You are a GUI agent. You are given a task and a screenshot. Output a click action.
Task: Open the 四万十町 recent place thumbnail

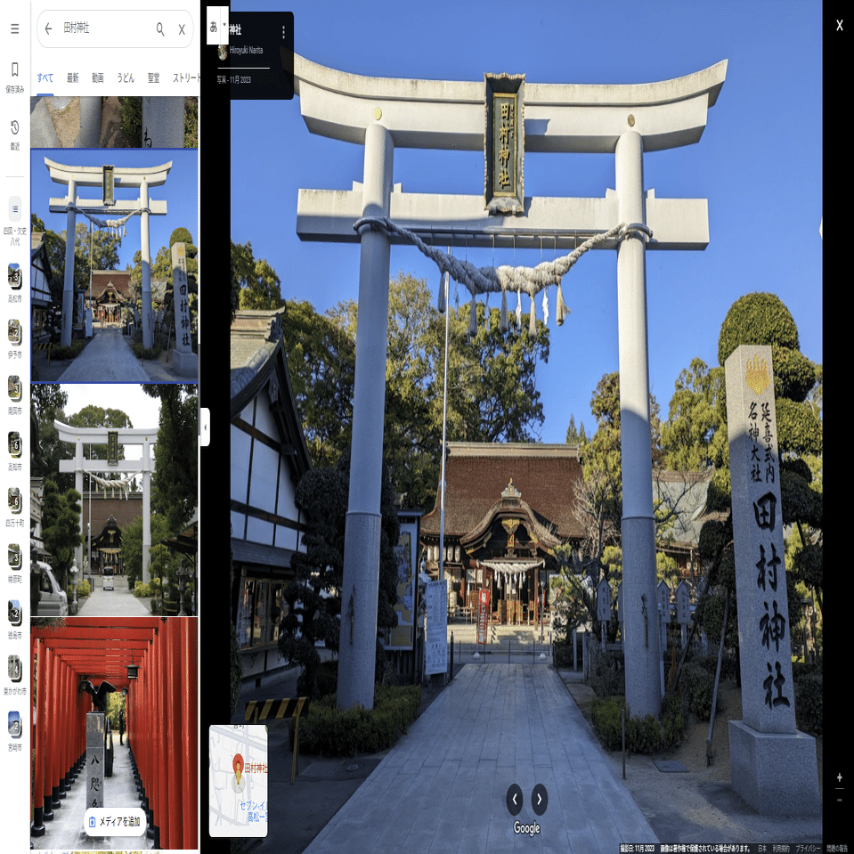(x=15, y=501)
